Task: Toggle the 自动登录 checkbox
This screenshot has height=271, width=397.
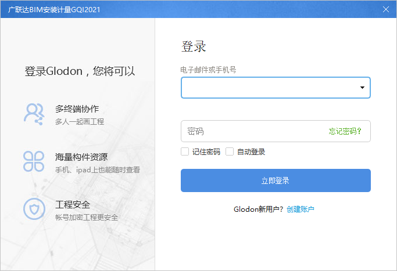Action: 230,151
